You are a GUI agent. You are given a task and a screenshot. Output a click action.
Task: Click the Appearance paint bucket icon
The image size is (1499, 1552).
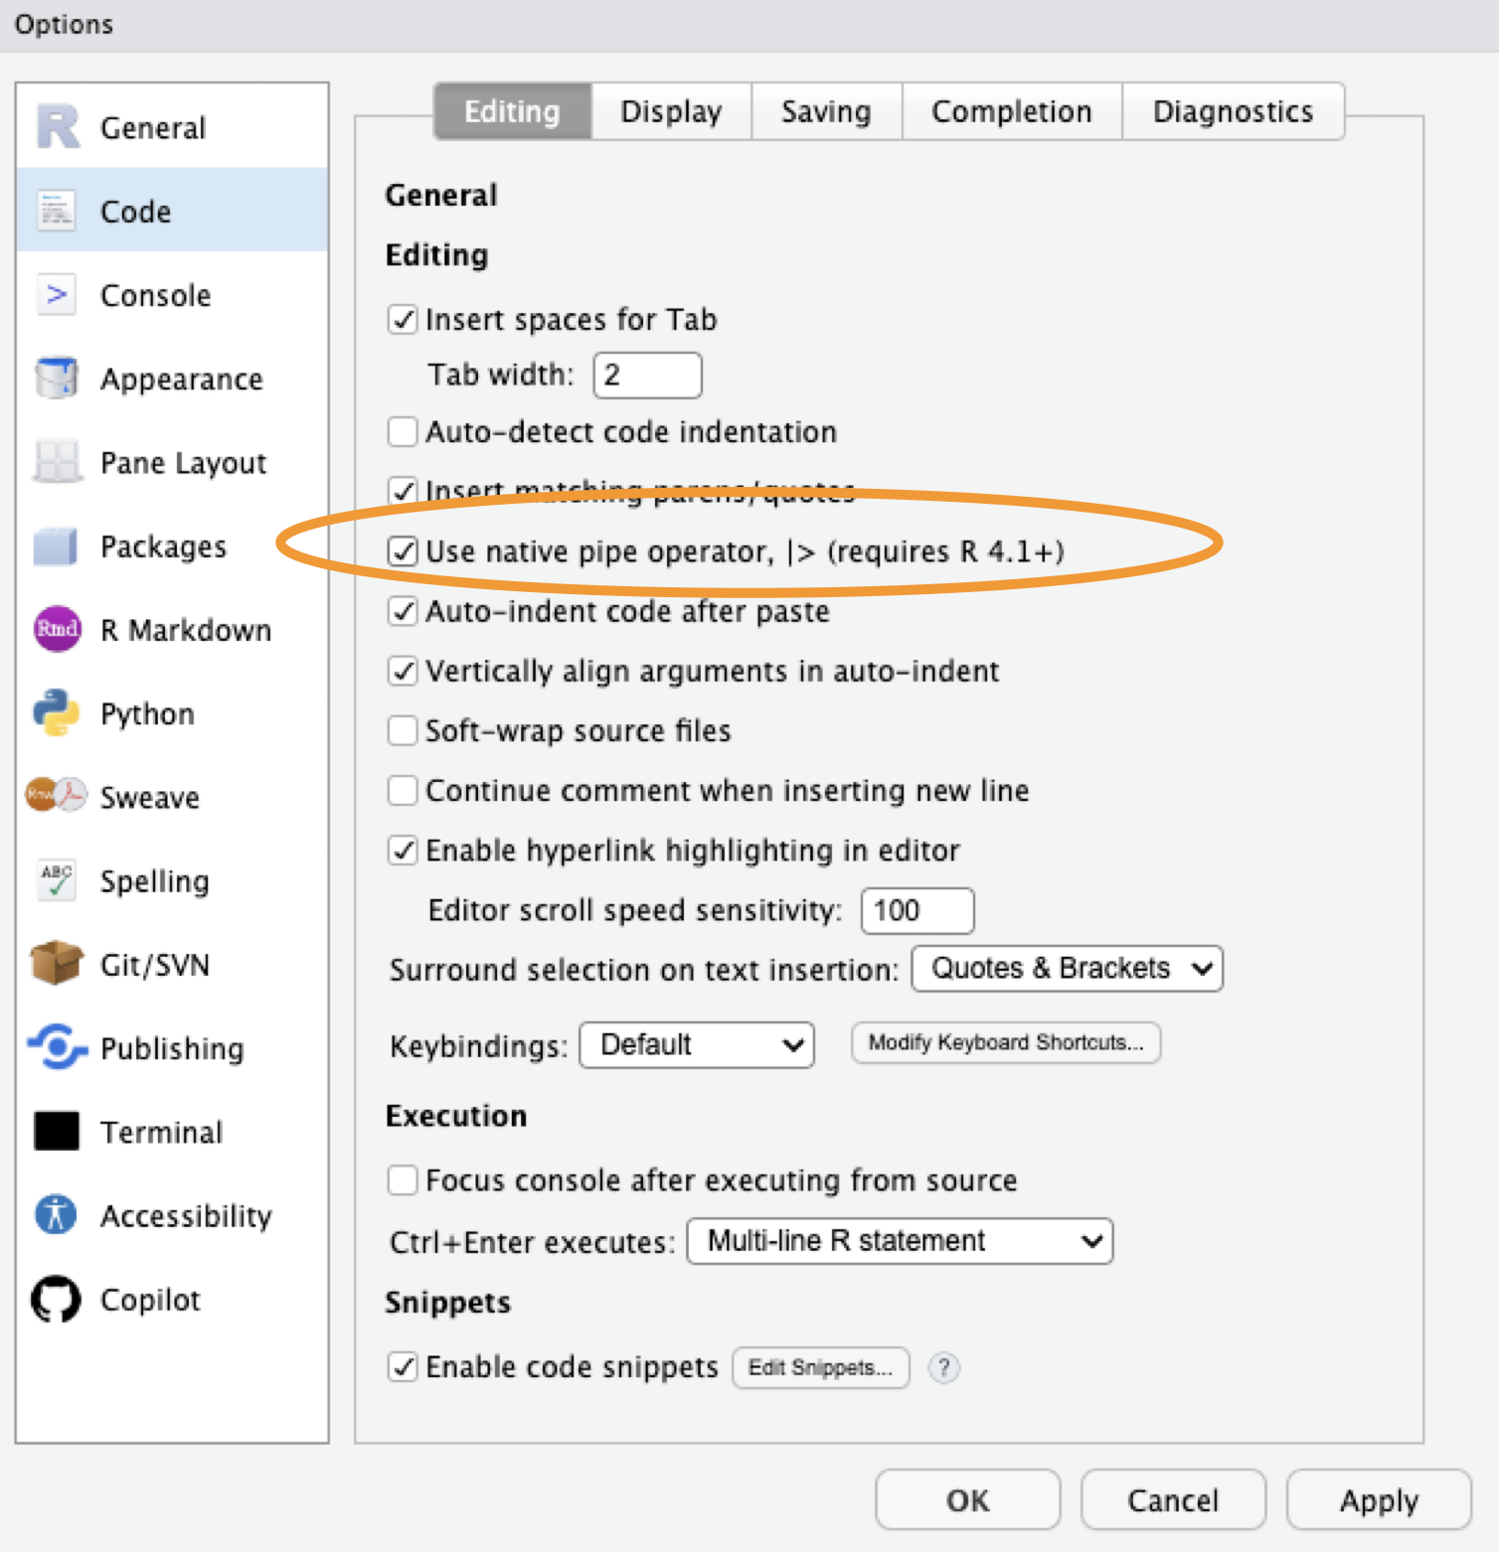coord(56,379)
